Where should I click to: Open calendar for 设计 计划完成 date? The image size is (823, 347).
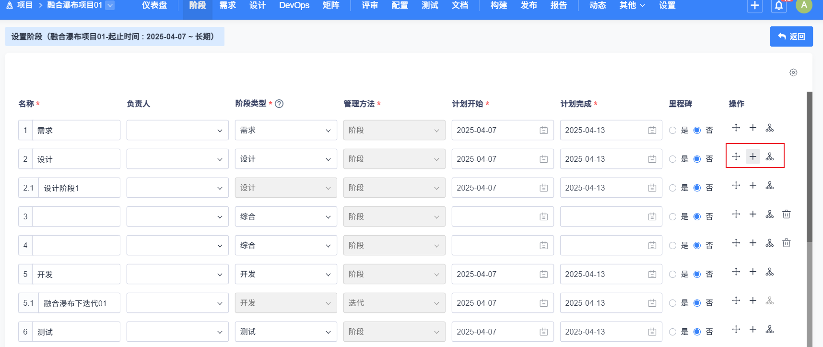coord(652,159)
